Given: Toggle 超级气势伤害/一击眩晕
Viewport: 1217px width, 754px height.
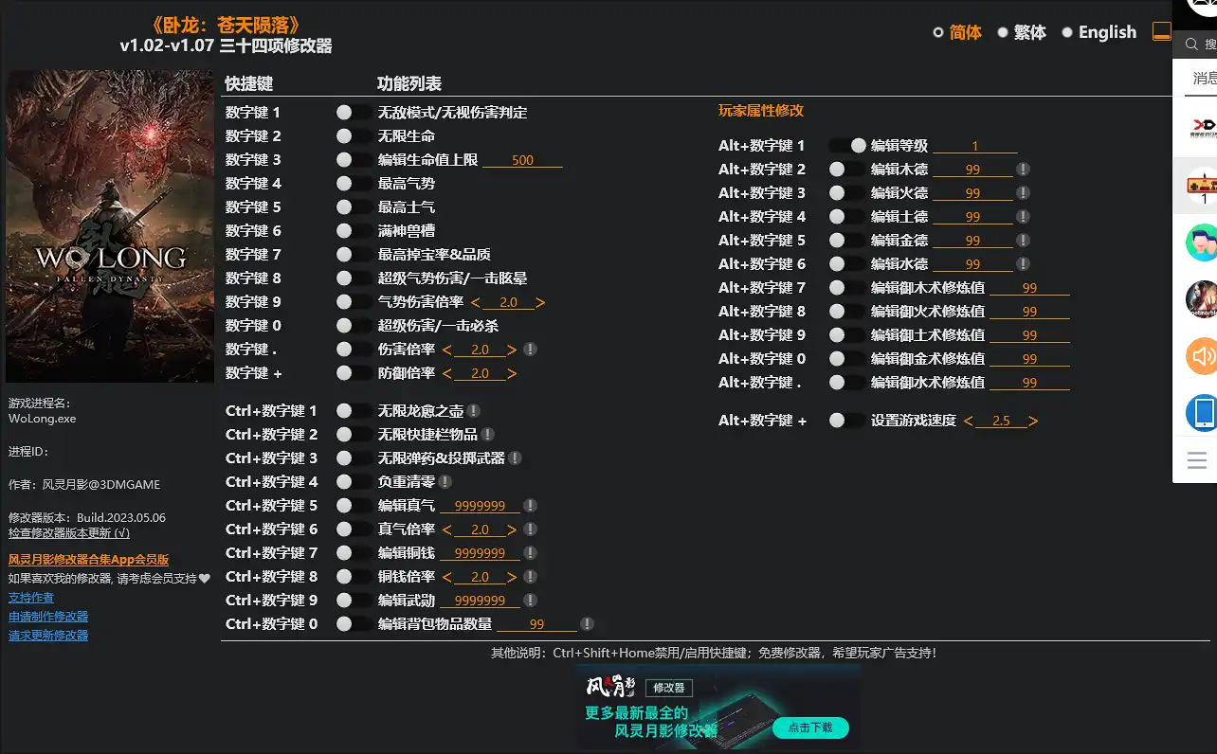Looking at the screenshot, I should pyautogui.click(x=354, y=278).
